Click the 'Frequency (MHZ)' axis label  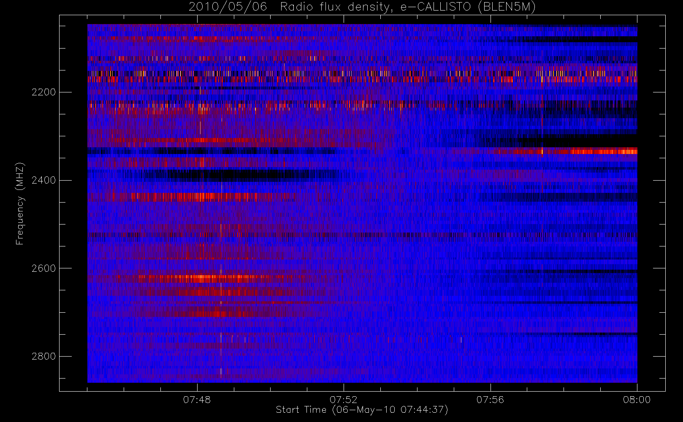[x=20, y=203]
